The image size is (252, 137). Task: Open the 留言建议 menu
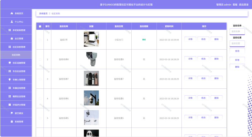click(x=16, y=113)
